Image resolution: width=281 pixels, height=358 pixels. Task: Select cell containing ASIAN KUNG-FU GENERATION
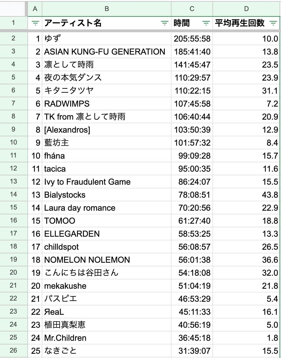click(107, 52)
